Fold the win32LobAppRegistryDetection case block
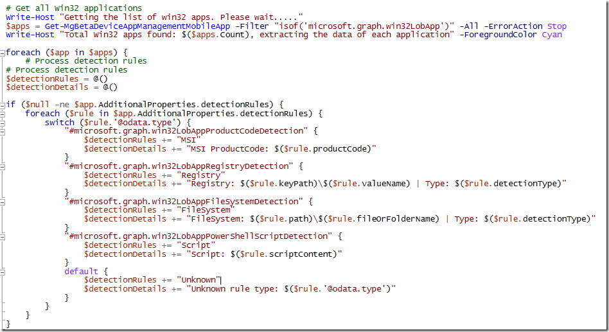 point(3,166)
